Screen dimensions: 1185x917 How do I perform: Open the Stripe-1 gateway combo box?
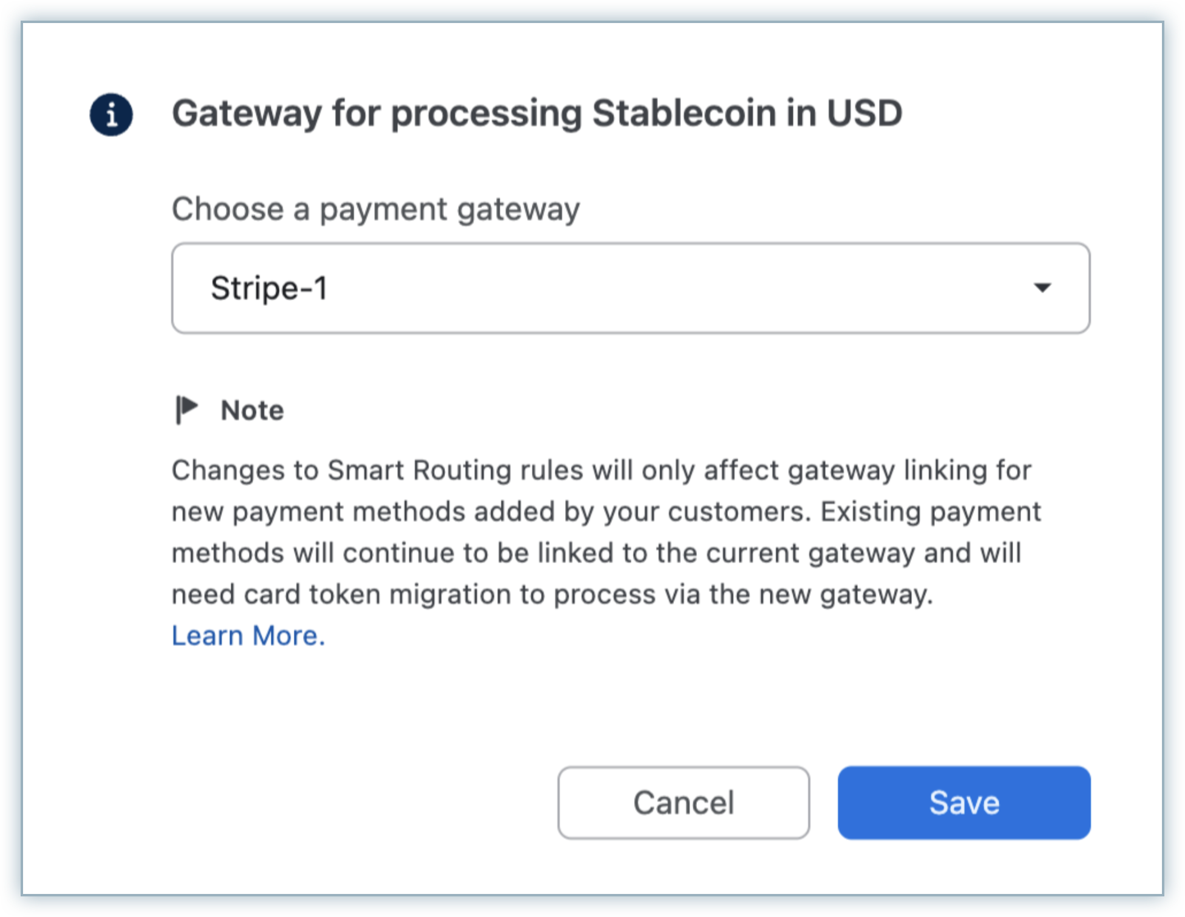tap(630, 288)
